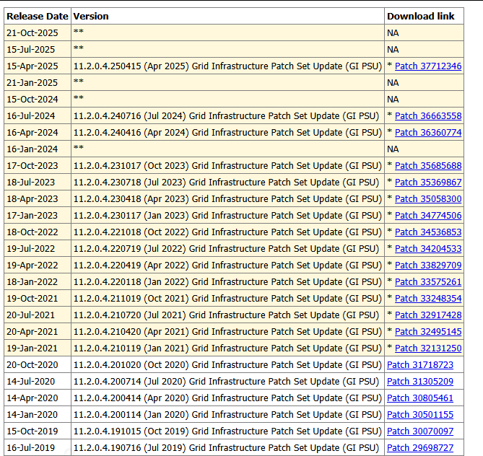Open Patch 34536853 download link
This screenshot has width=483, height=456.
point(428,232)
